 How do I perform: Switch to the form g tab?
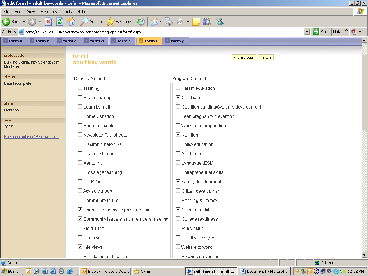point(176,41)
